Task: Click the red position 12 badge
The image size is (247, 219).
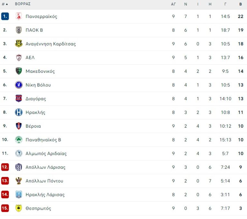Action: pyautogui.click(x=5, y=167)
